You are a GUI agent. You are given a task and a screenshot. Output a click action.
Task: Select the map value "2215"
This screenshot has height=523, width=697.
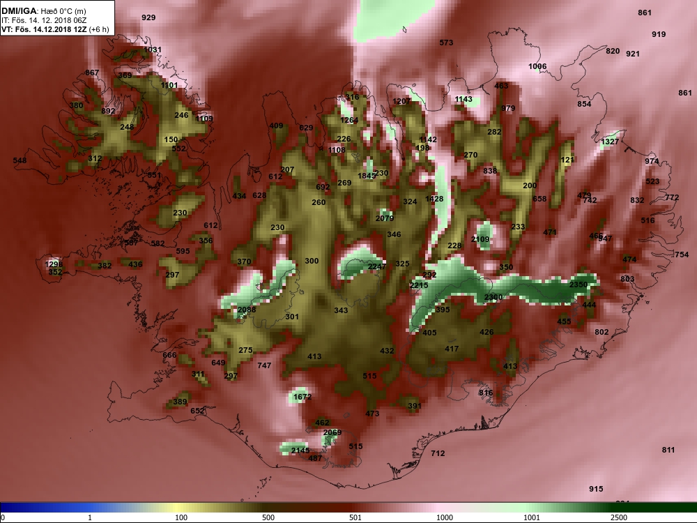(x=419, y=285)
